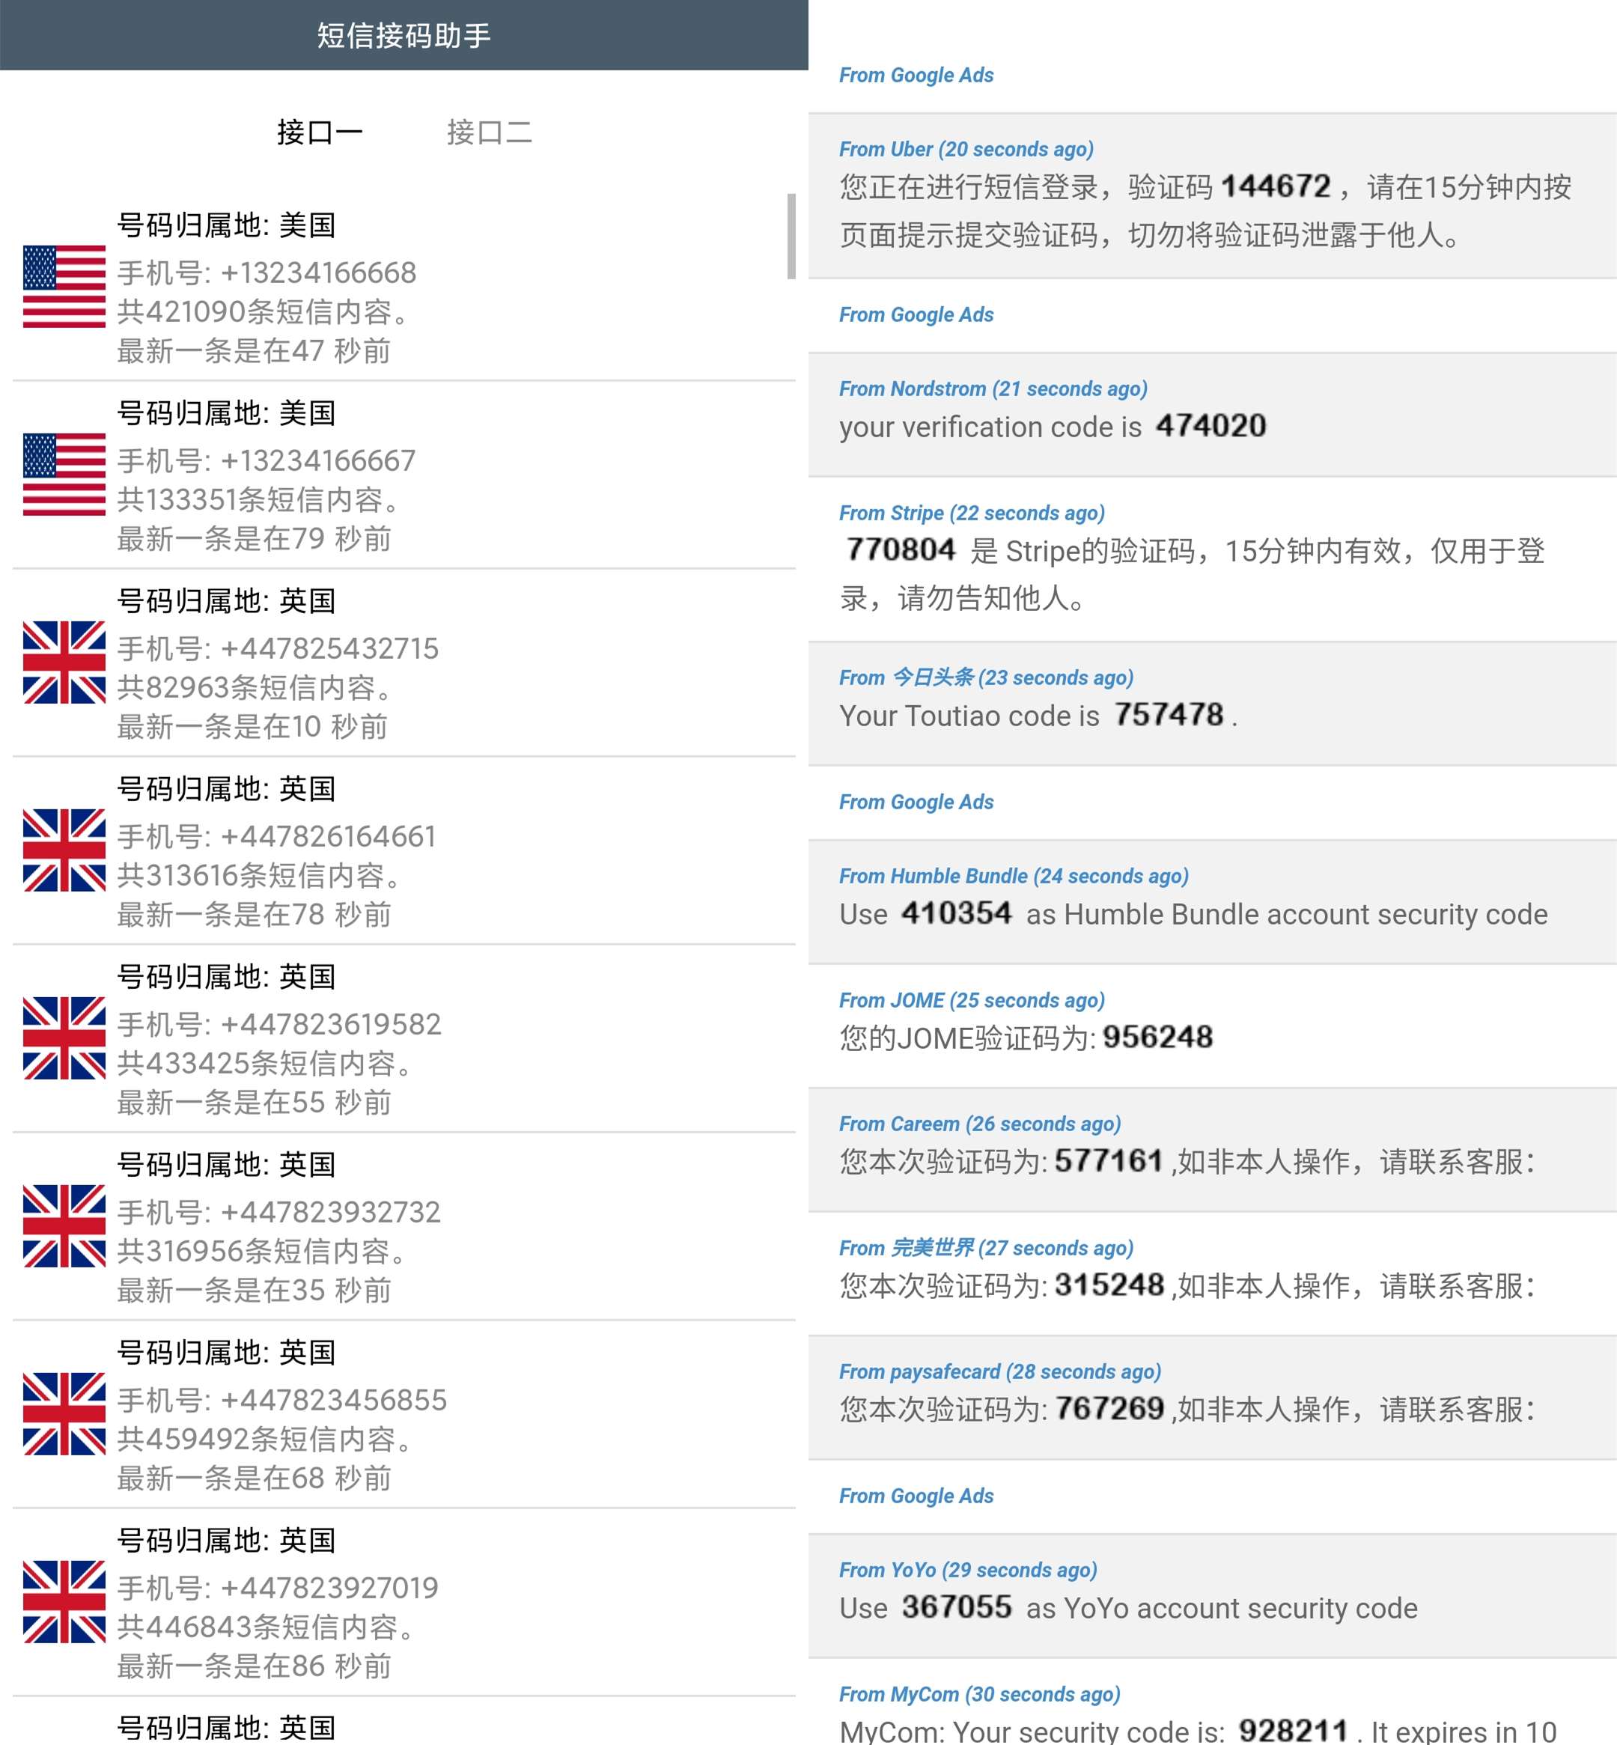The width and height of the screenshot is (1617, 1745).
Task: Click UK flag beside +447823619582
Action: pos(64,1038)
